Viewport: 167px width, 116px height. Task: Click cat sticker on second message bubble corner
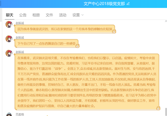[x=77, y=46]
